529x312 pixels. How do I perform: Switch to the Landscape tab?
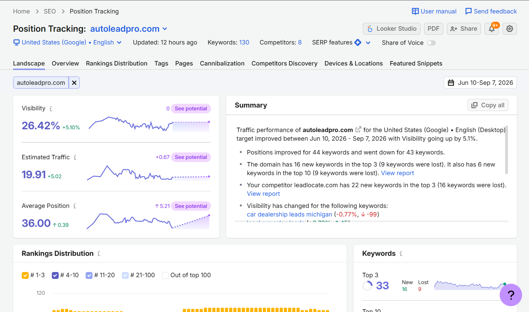click(29, 63)
